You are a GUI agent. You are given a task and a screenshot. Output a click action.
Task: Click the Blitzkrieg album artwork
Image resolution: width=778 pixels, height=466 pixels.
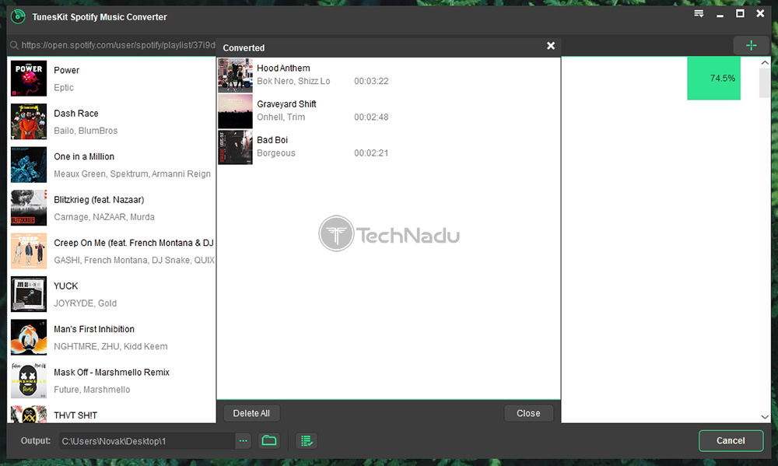click(29, 208)
